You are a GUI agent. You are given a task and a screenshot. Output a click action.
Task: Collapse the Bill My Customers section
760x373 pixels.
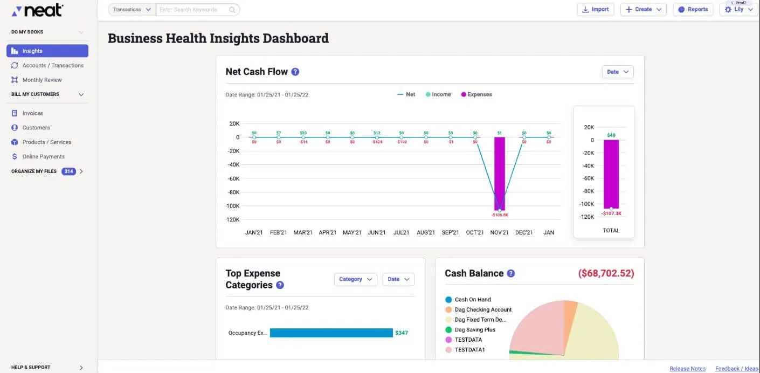click(x=81, y=94)
